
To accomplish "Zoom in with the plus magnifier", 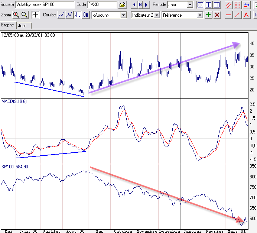I will click(x=16, y=15).
